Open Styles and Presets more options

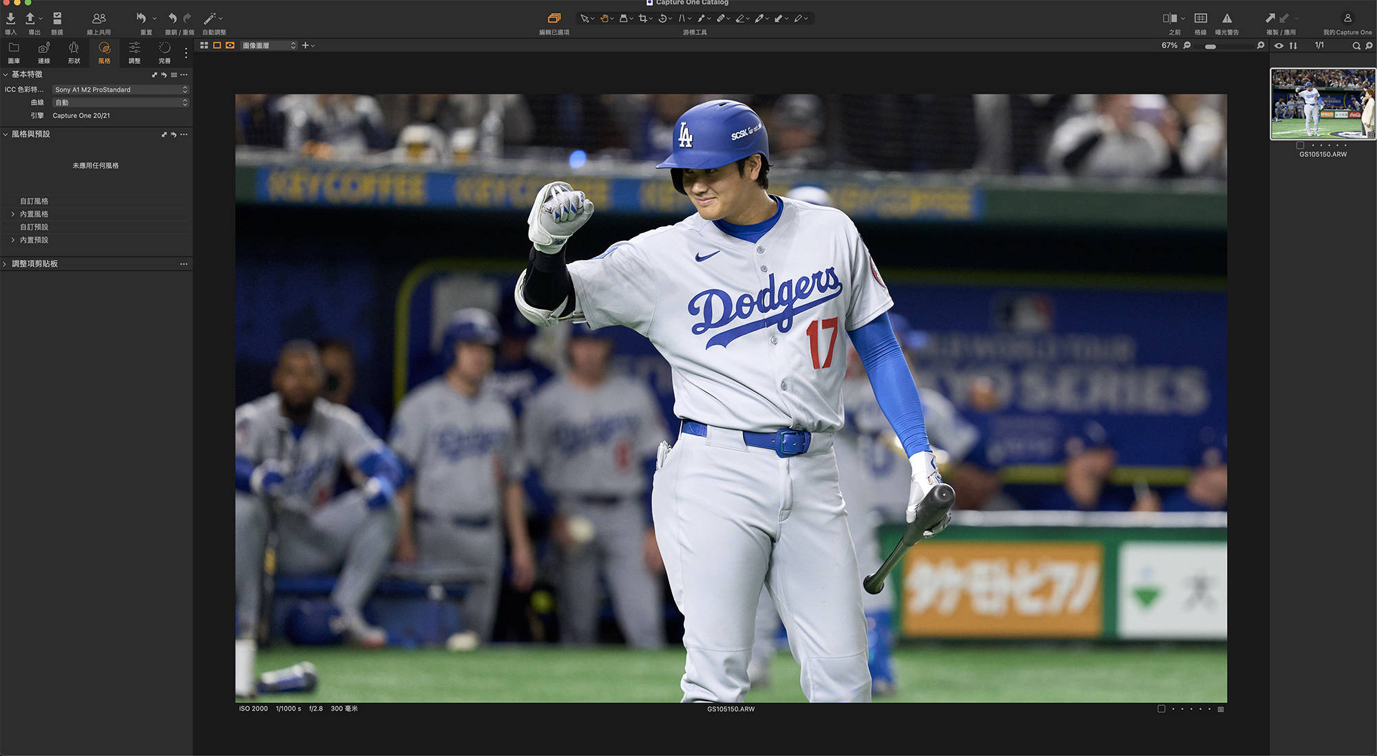[x=184, y=135]
